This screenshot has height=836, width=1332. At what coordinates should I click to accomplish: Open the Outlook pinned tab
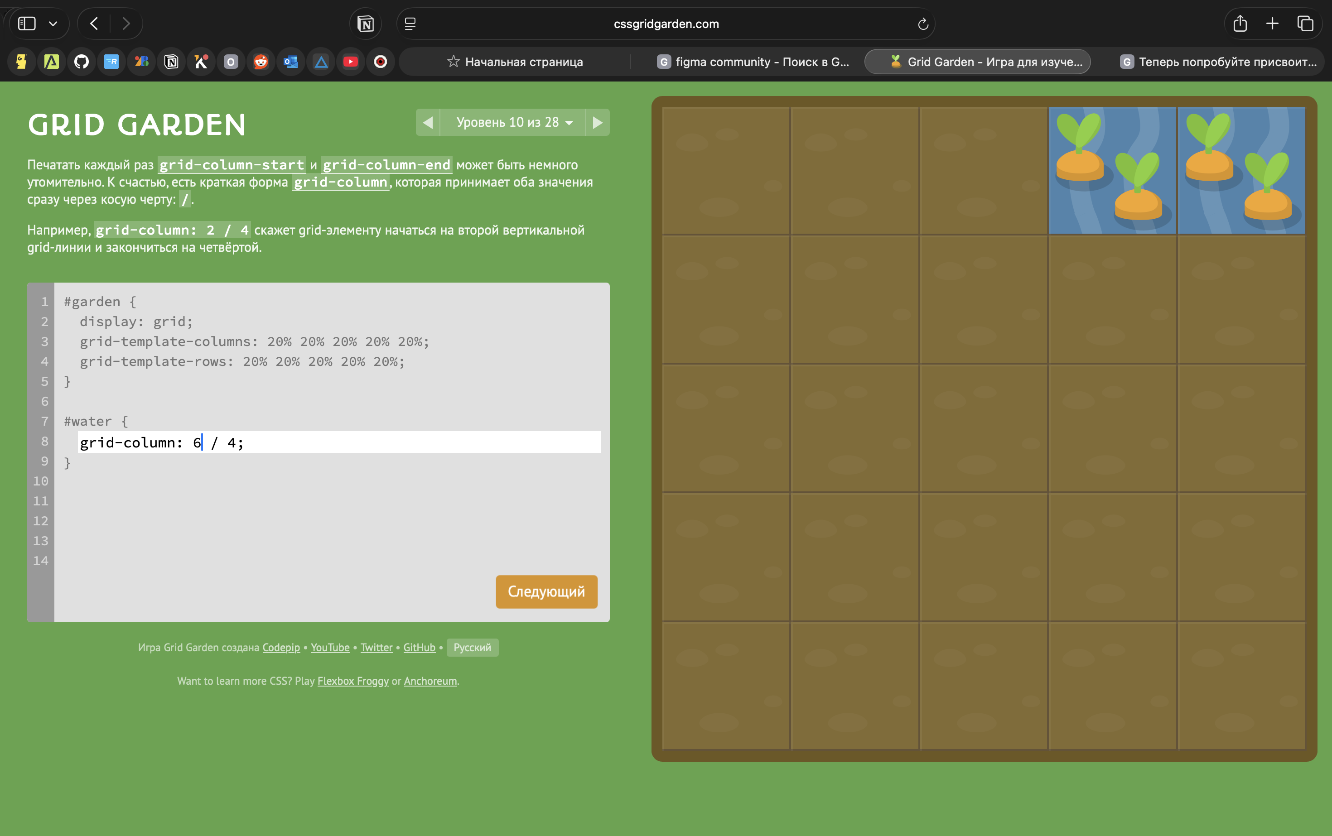pyautogui.click(x=290, y=62)
